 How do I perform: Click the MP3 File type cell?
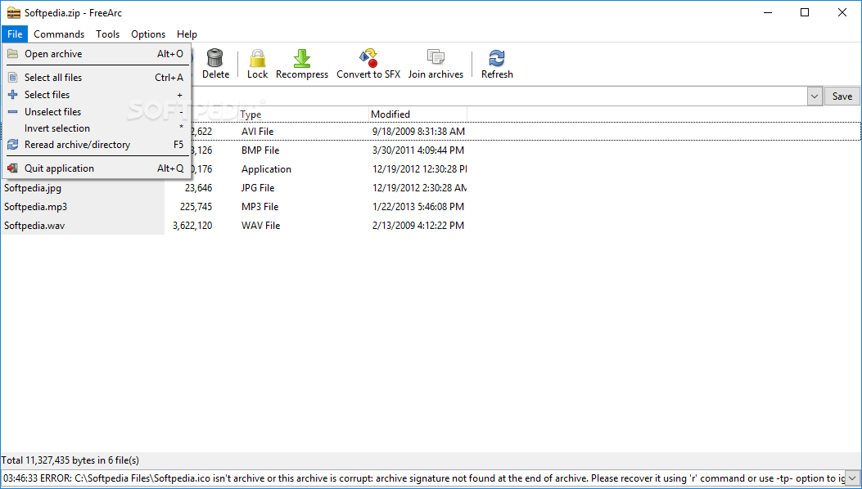[260, 207]
